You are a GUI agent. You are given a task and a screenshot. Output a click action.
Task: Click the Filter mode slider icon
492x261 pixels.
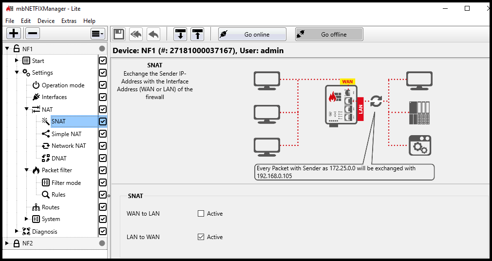tap(46, 182)
